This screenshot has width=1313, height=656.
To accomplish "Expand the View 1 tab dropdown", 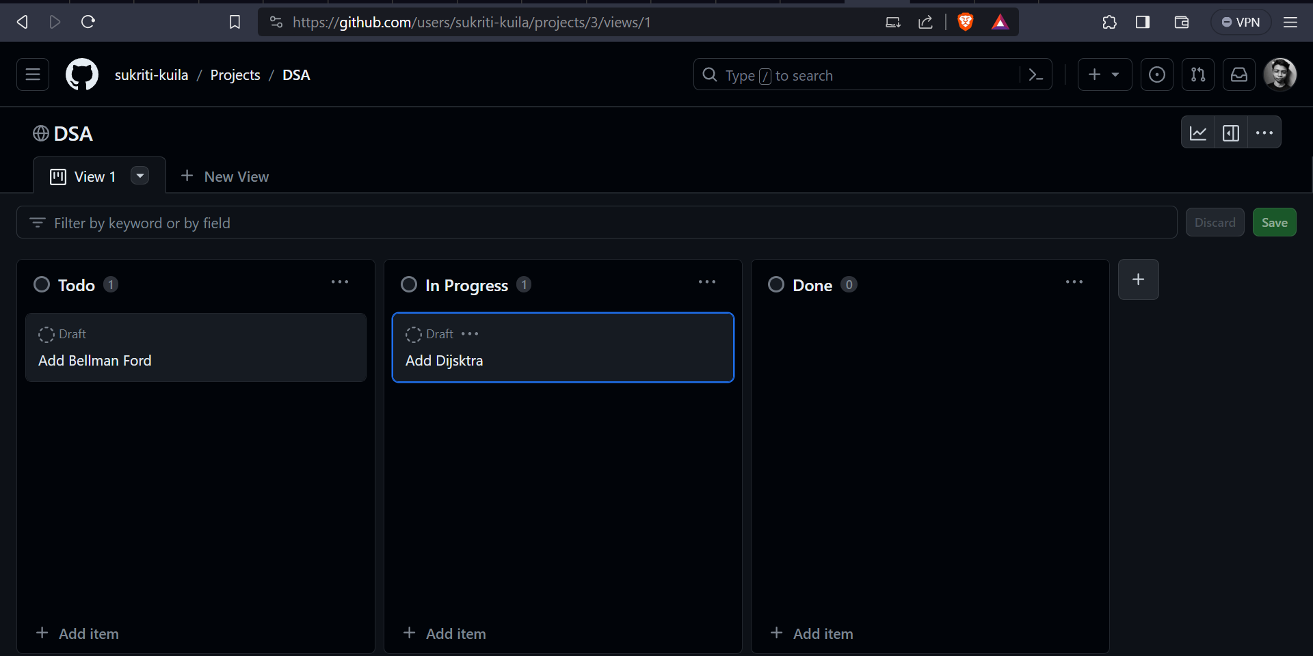I will pyautogui.click(x=140, y=176).
